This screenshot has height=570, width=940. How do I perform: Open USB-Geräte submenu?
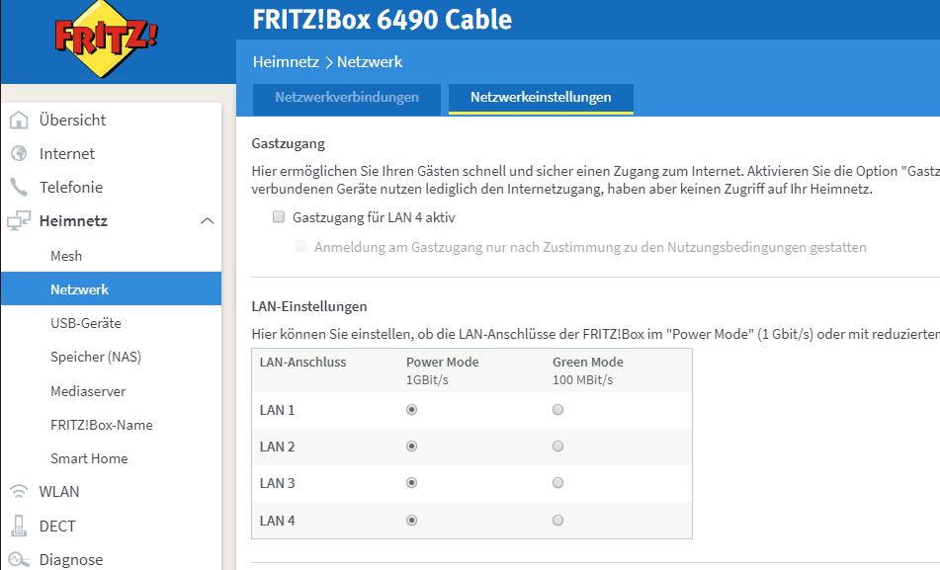click(86, 323)
